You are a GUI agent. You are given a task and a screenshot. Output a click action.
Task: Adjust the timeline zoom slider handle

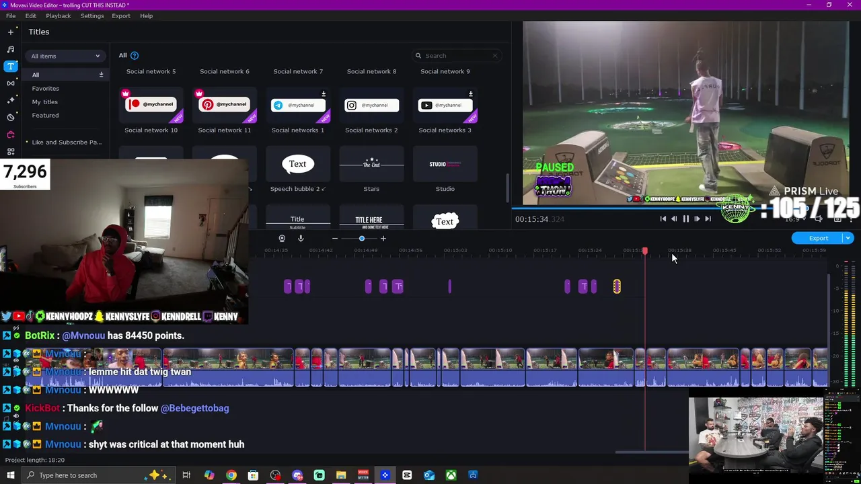coord(362,239)
